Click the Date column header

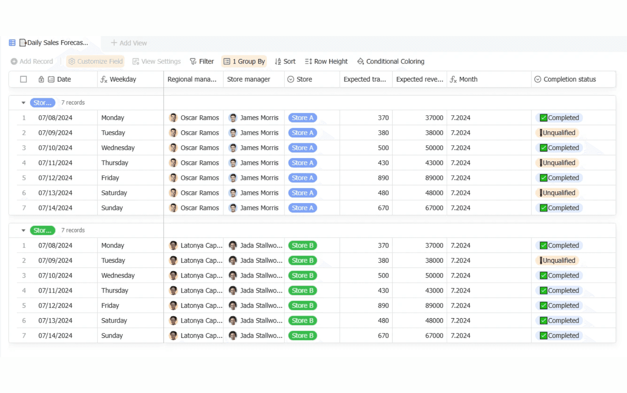(64, 79)
